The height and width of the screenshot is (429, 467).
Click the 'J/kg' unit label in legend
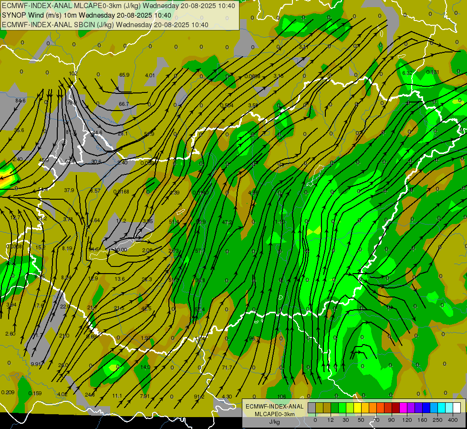(275, 422)
